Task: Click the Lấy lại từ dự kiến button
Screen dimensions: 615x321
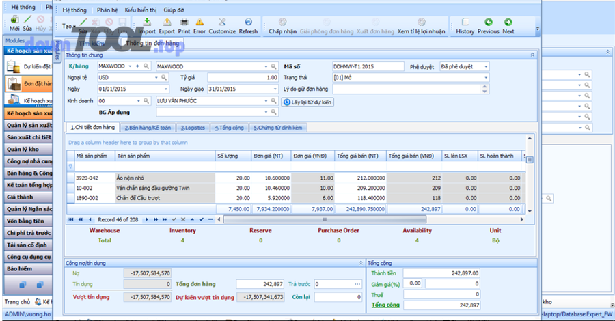Action: click(307, 102)
